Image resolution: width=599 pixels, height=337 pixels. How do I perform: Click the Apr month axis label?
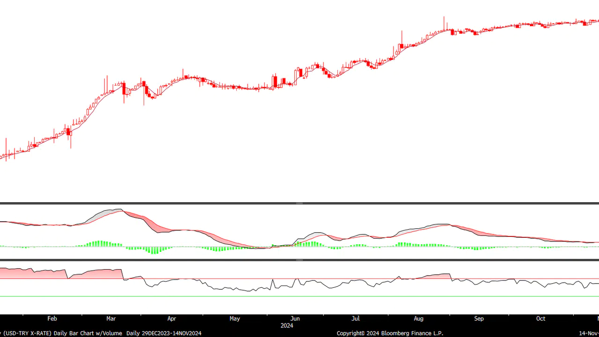pos(172,319)
